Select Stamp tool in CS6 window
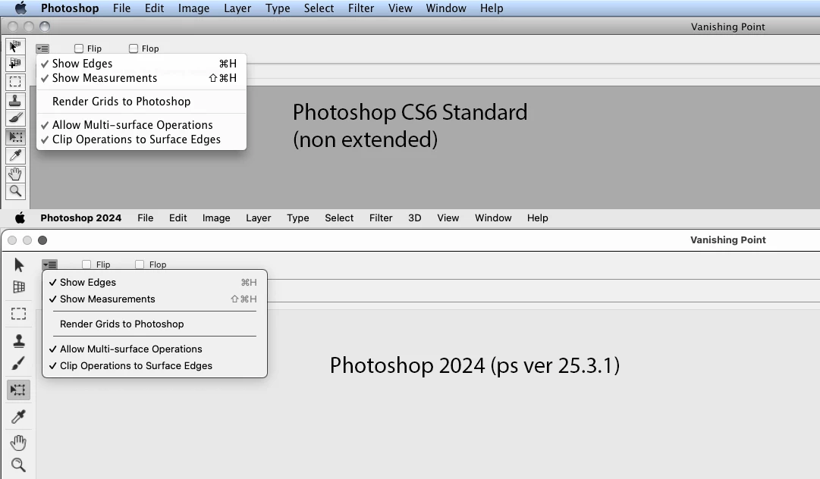Image resolution: width=820 pixels, height=479 pixels. point(15,100)
